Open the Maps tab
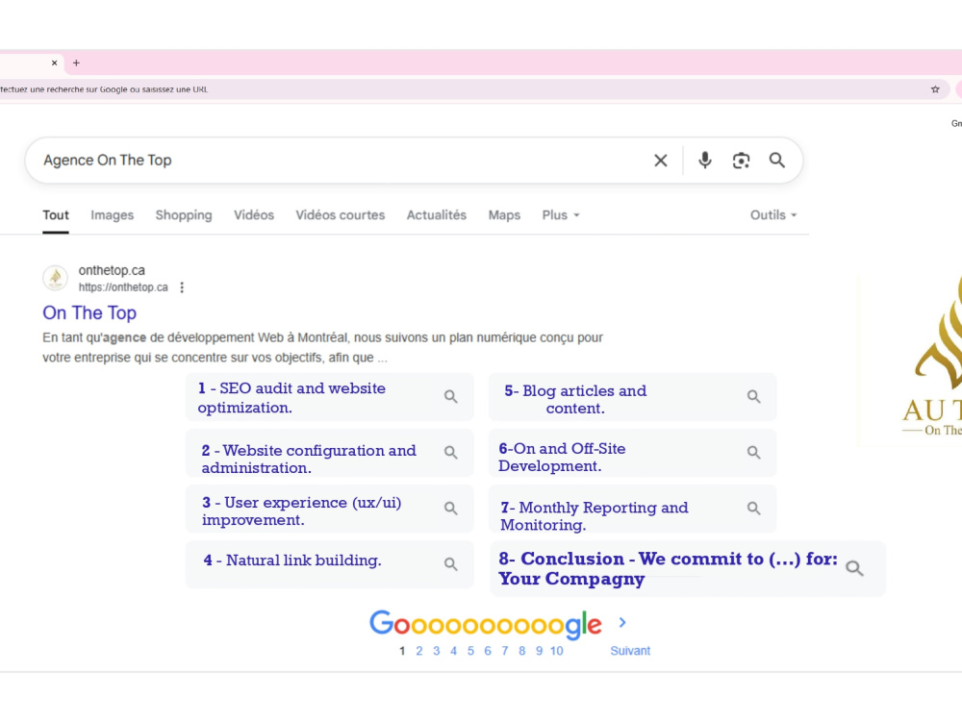 [x=504, y=215]
